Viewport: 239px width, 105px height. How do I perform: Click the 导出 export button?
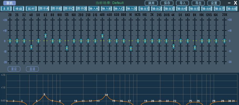tap(198, 3)
